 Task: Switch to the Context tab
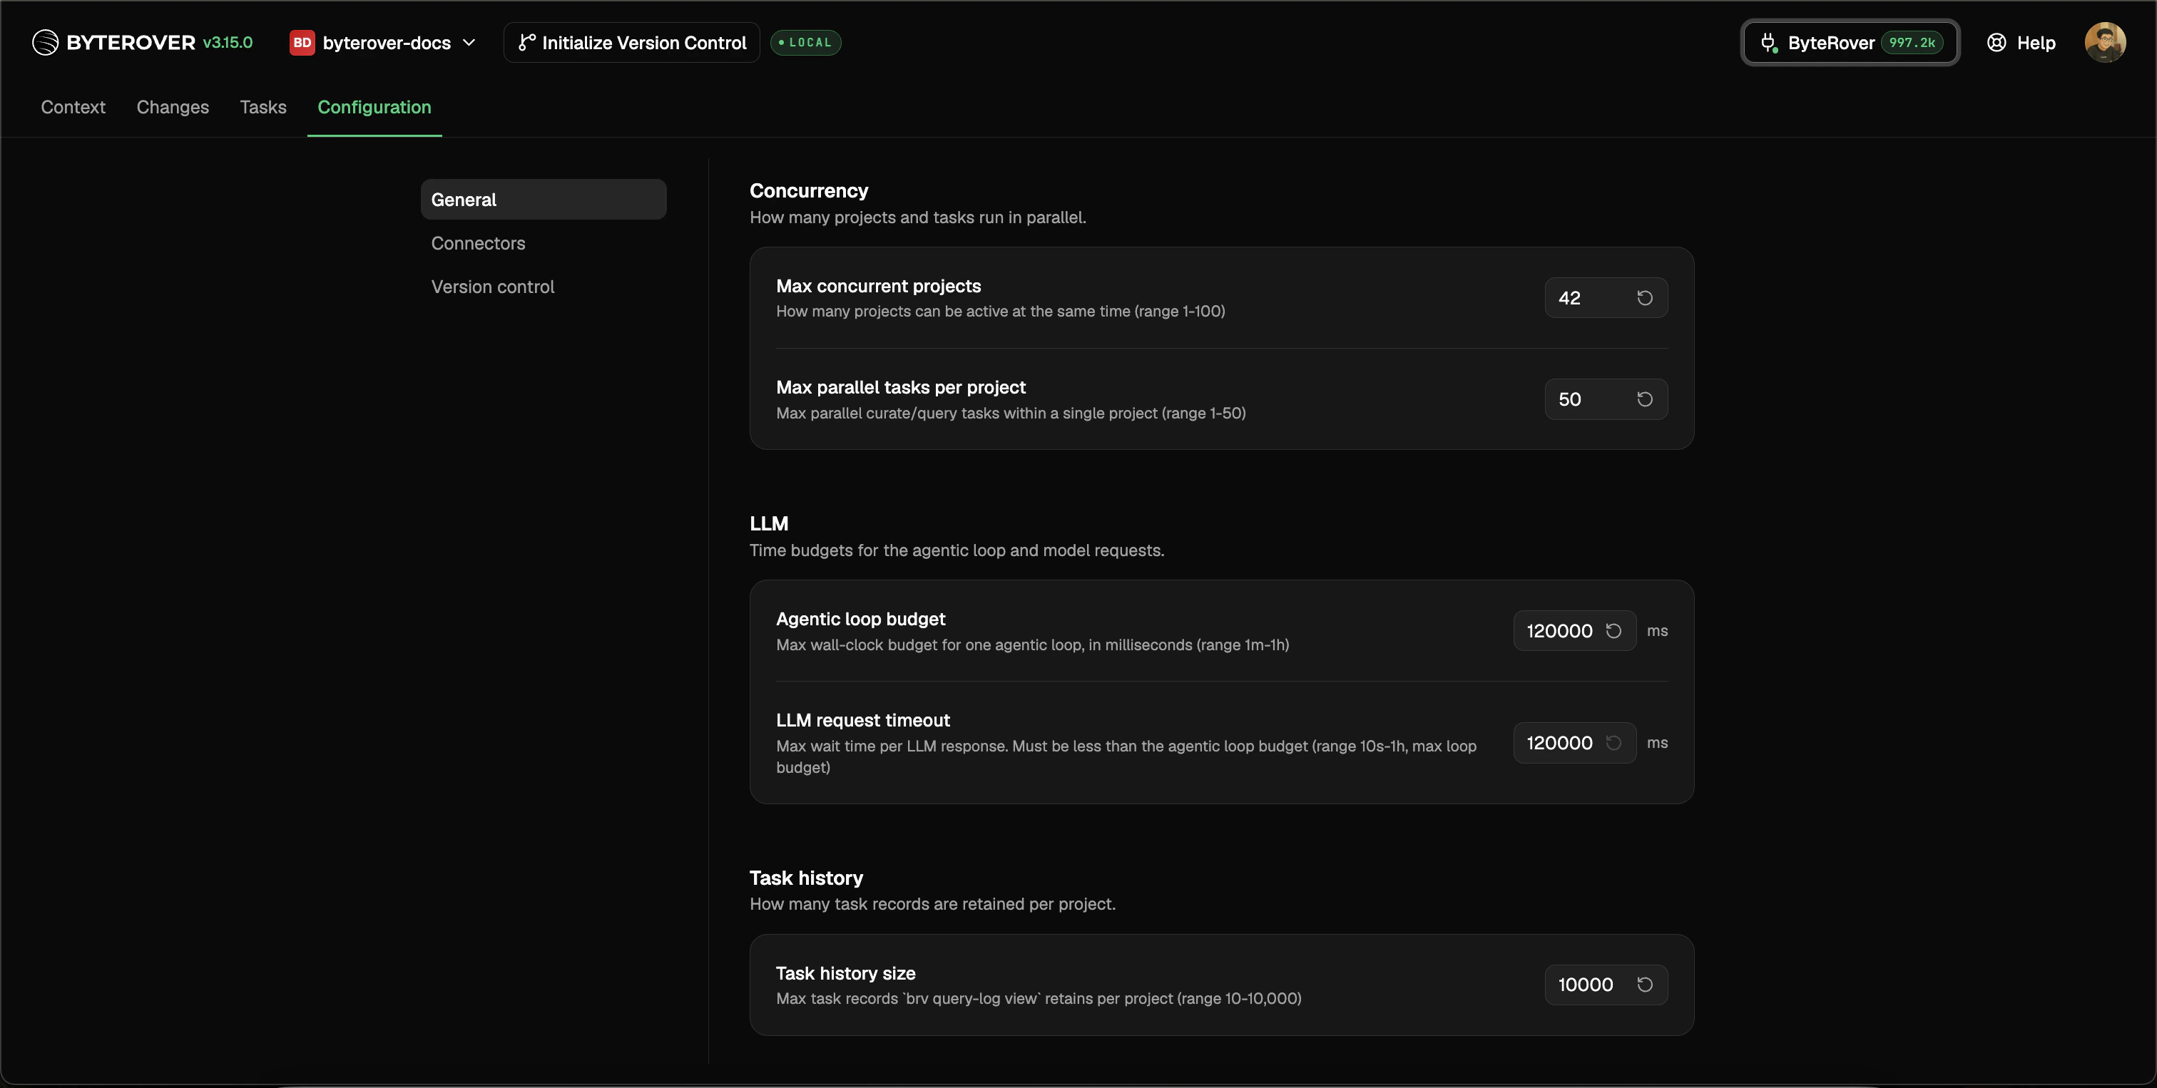[x=73, y=107]
